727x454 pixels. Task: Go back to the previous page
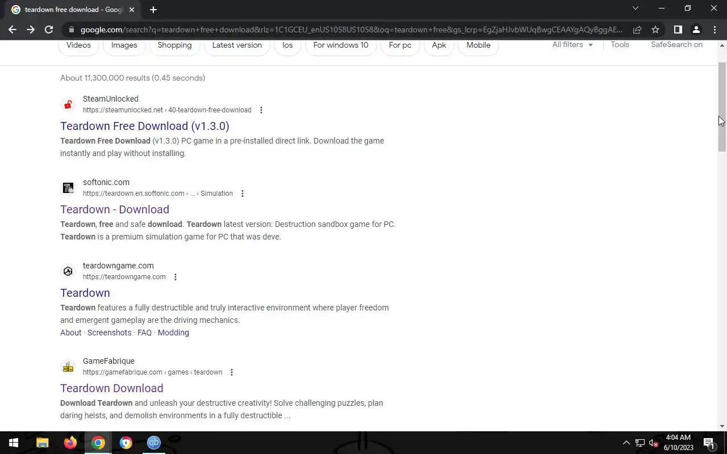12,30
